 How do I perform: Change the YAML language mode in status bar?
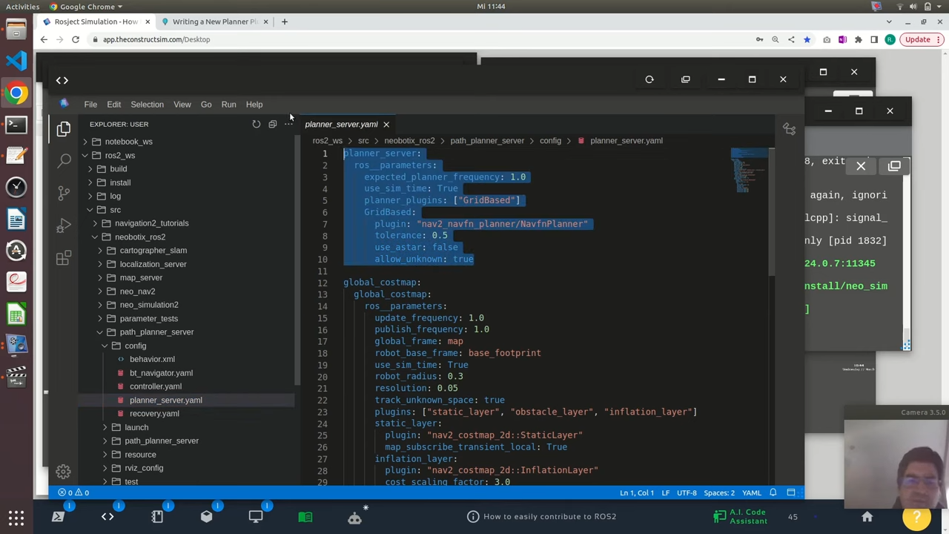point(751,492)
